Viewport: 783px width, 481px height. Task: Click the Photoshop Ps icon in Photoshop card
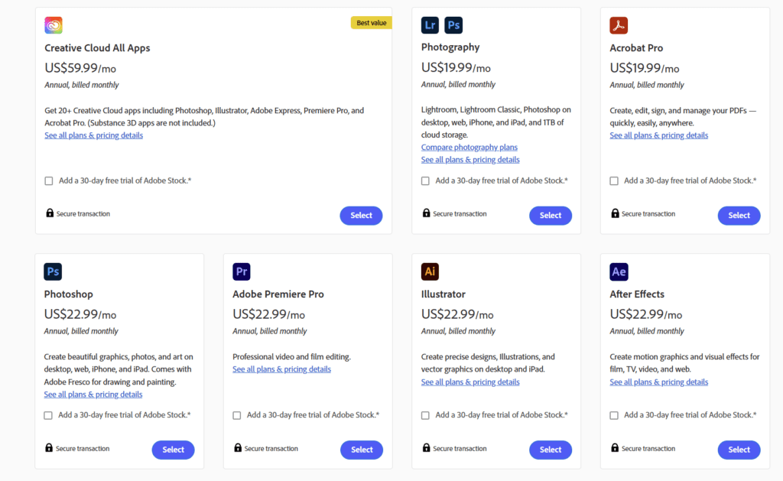pos(53,271)
